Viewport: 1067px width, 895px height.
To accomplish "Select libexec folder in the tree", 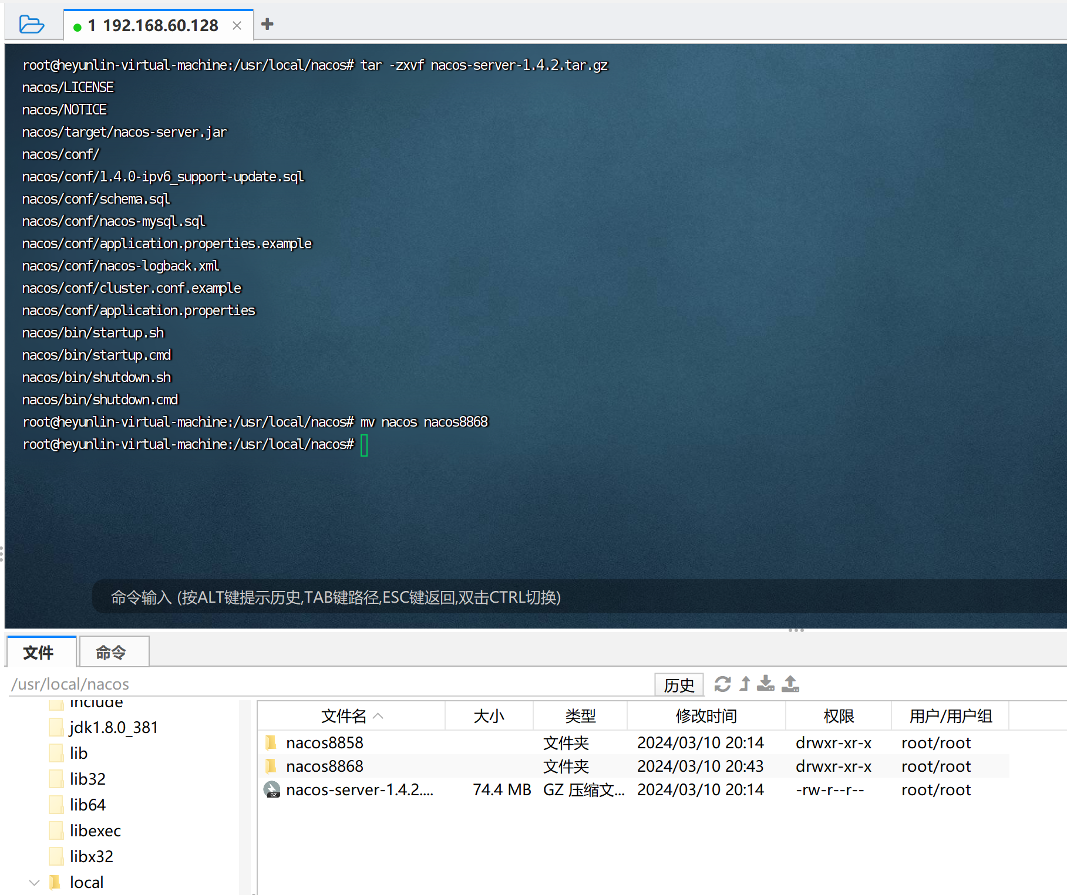I will click(x=95, y=830).
